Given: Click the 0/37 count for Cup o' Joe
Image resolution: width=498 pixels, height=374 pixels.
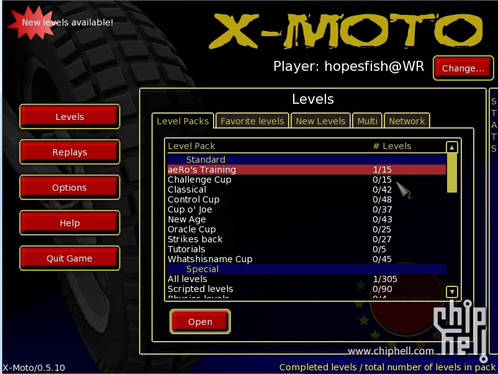Looking at the screenshot, I should point(382,209).
